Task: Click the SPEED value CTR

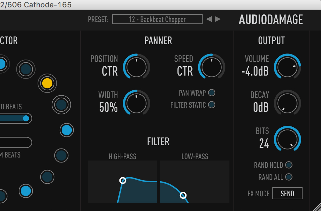Action: (185, 71)
